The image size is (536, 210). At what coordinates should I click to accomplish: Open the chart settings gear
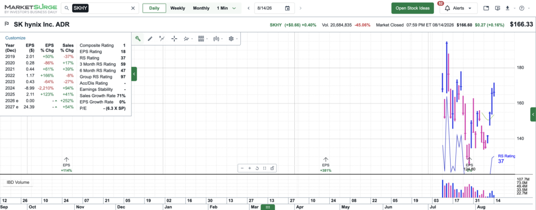click(231, 39)
